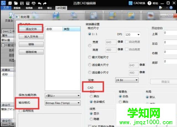This screenshot has height=127, width=177.
Task: Open the 输出格式 Bitmap Files dropdown
Action: (63, 103)
